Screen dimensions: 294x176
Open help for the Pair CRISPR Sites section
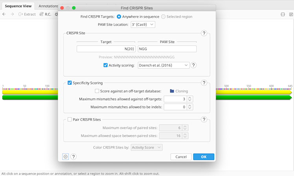pos(204,120)
